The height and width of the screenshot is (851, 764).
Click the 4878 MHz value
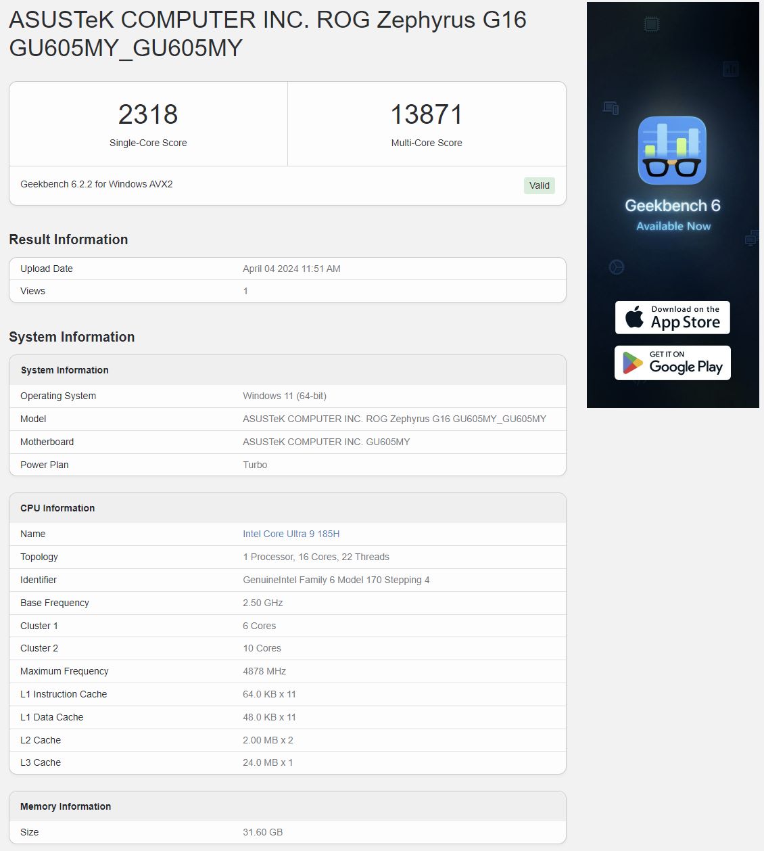264,671
